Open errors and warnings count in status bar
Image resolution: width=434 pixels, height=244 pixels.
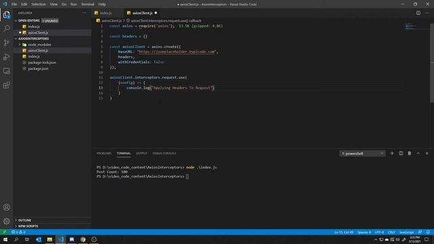coord(18,232)
